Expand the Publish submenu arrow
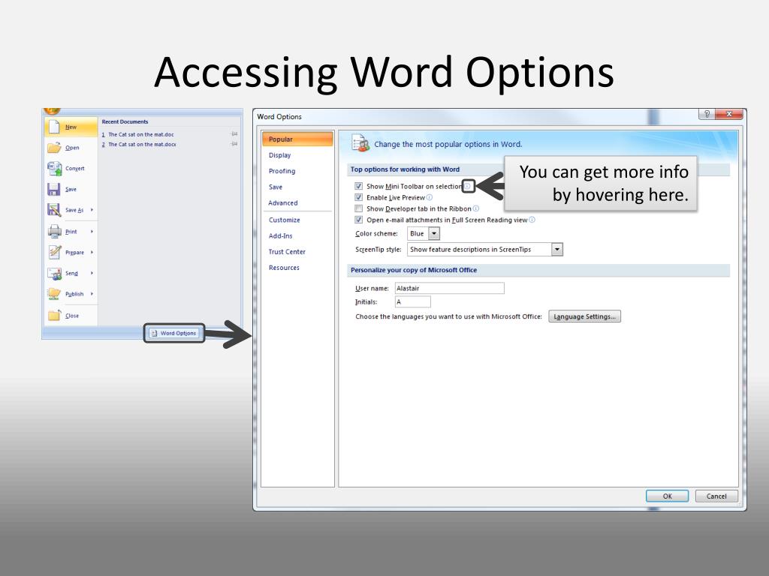Viewport: 769px width, 576px height. tap(92, 294)
